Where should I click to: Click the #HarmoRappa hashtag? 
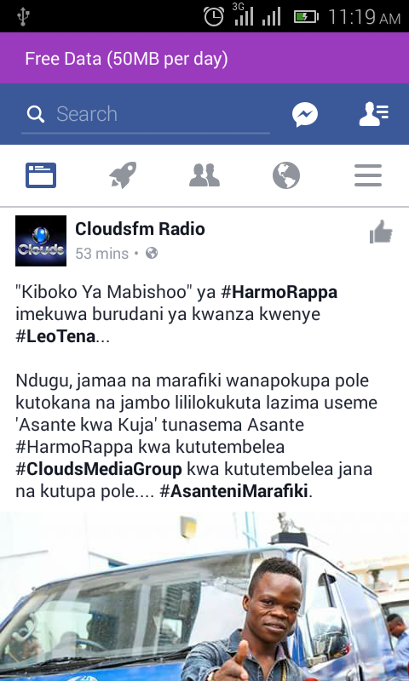(x=279, y=293)
